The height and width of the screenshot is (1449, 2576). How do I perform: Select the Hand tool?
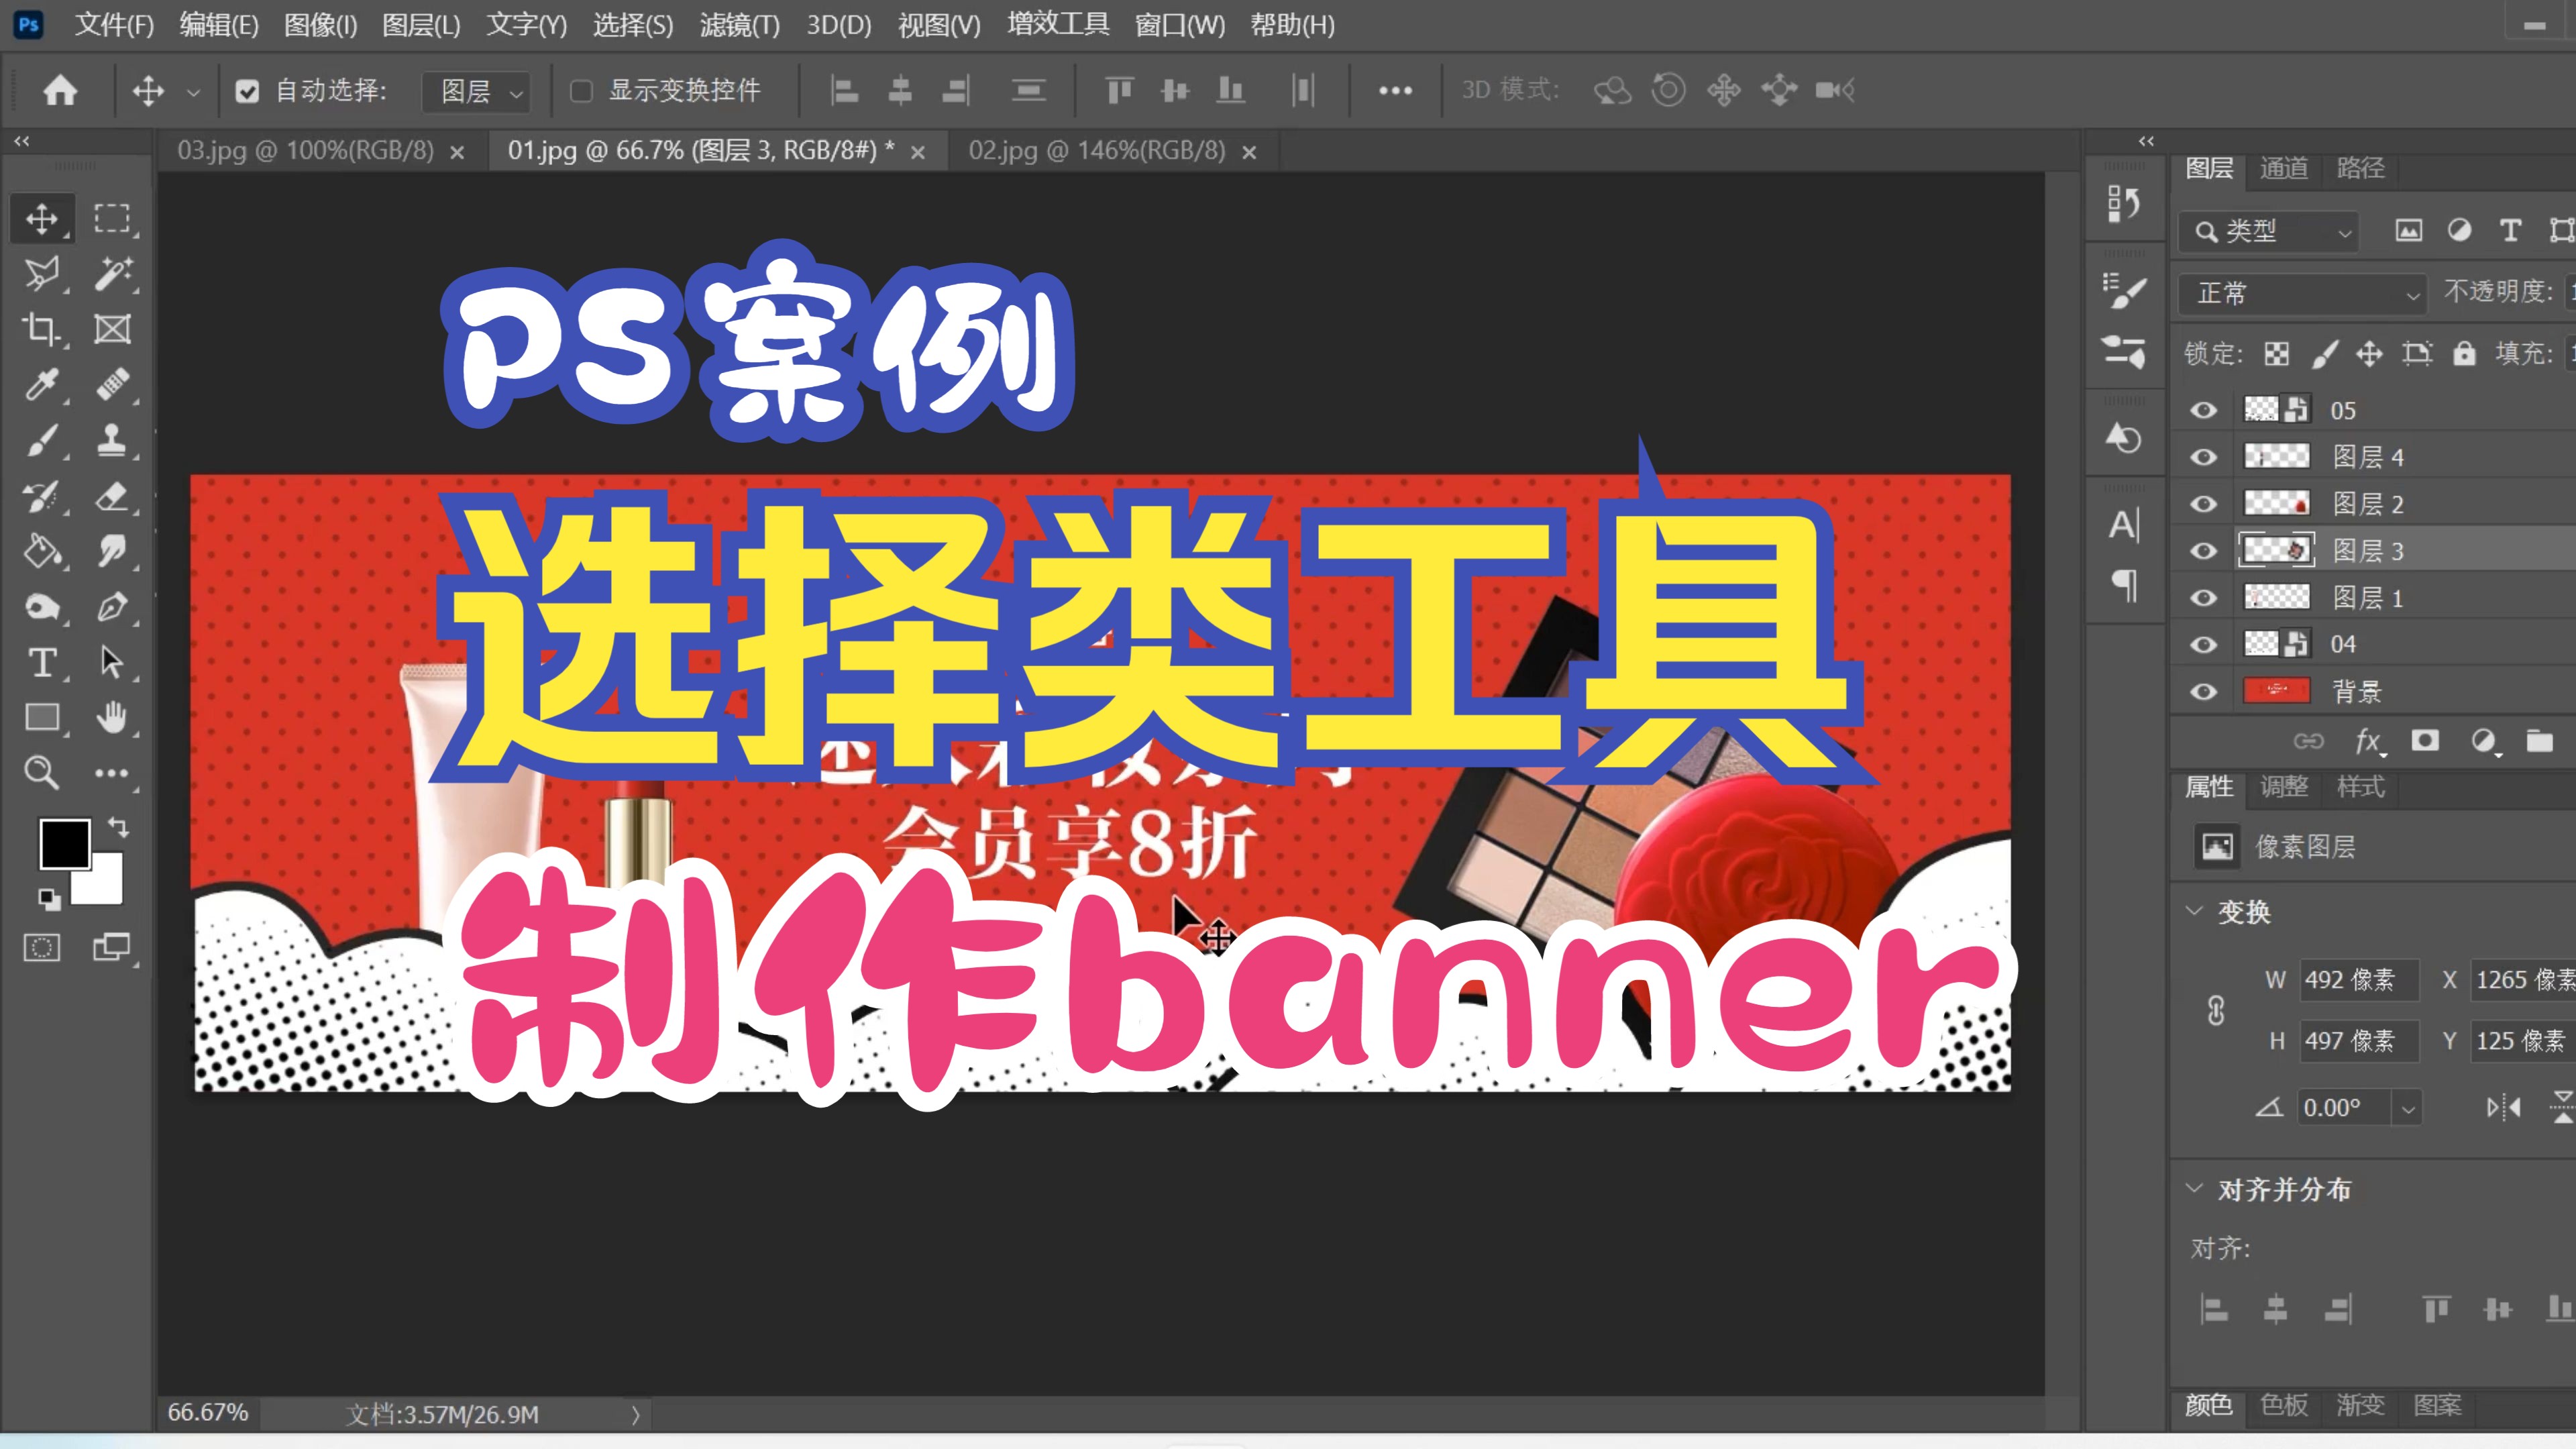tap(114, 717)
